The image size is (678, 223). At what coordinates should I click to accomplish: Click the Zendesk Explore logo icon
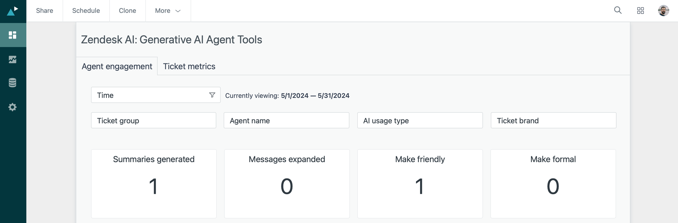13,11
